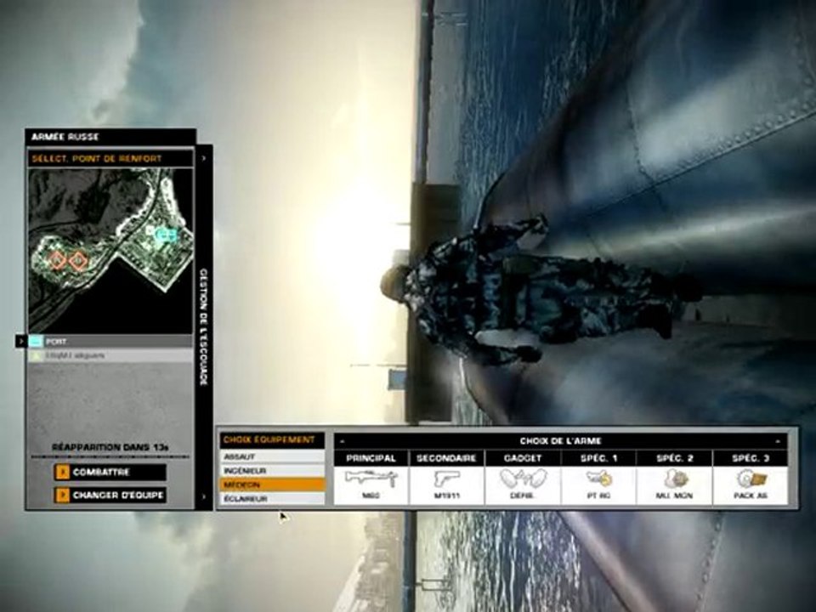Open the Principal weapon column header
The image size is (816, 612).
pos(371,458)
